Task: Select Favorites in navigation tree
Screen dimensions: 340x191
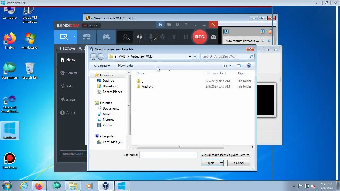Action: [106, 75]
